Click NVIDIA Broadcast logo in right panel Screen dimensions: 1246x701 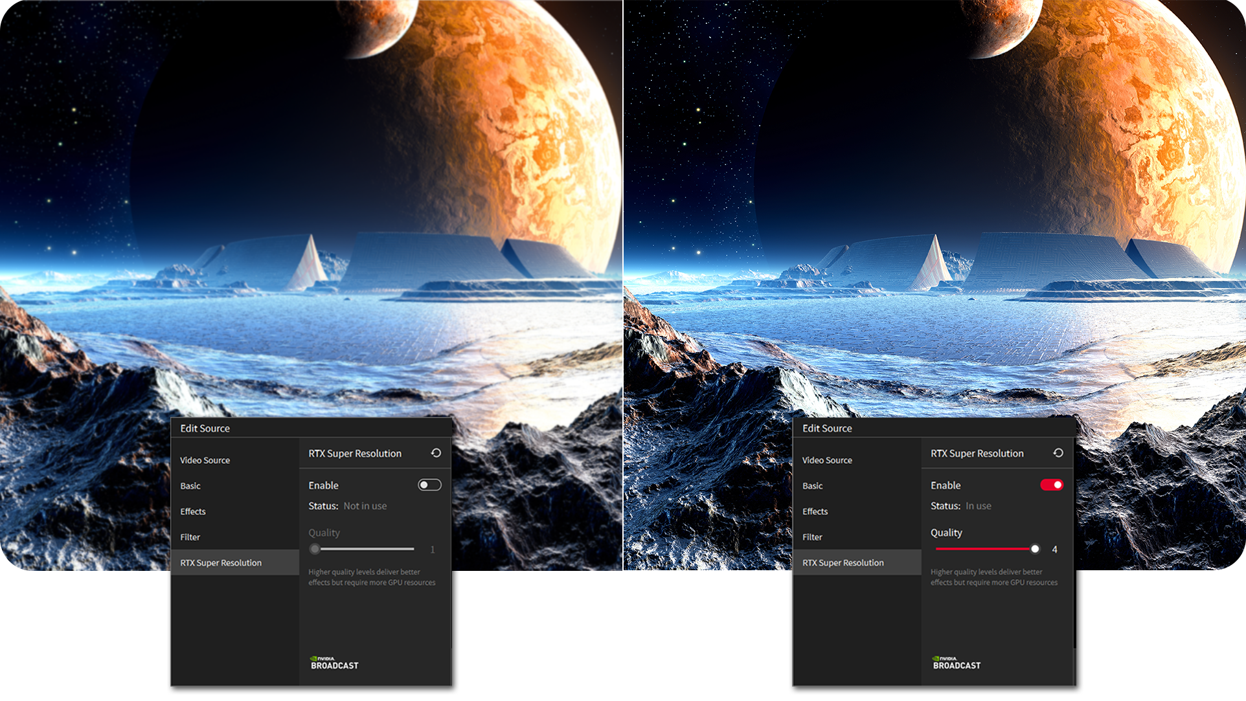coord(957,663)
